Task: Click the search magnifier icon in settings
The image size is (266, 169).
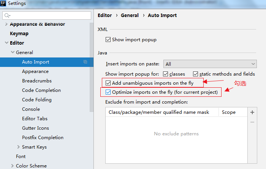Action: [7, 16]
